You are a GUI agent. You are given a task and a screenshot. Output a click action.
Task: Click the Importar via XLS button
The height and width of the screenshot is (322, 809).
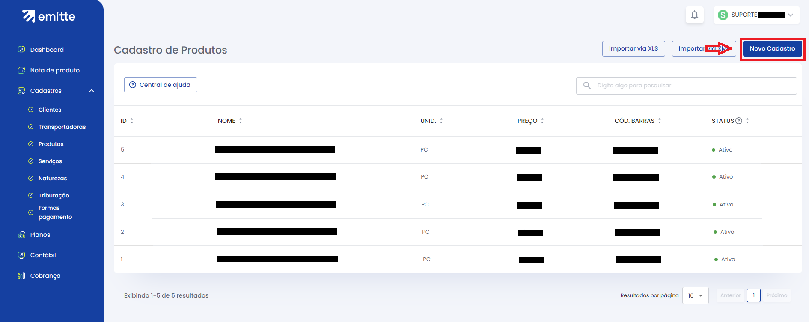[x=633, y=48]
